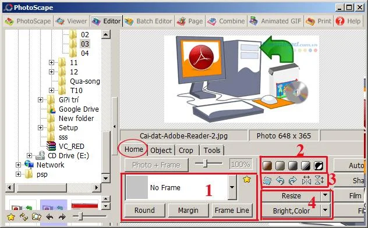
Task: Select the Editor tab
Action: (106, 22)
